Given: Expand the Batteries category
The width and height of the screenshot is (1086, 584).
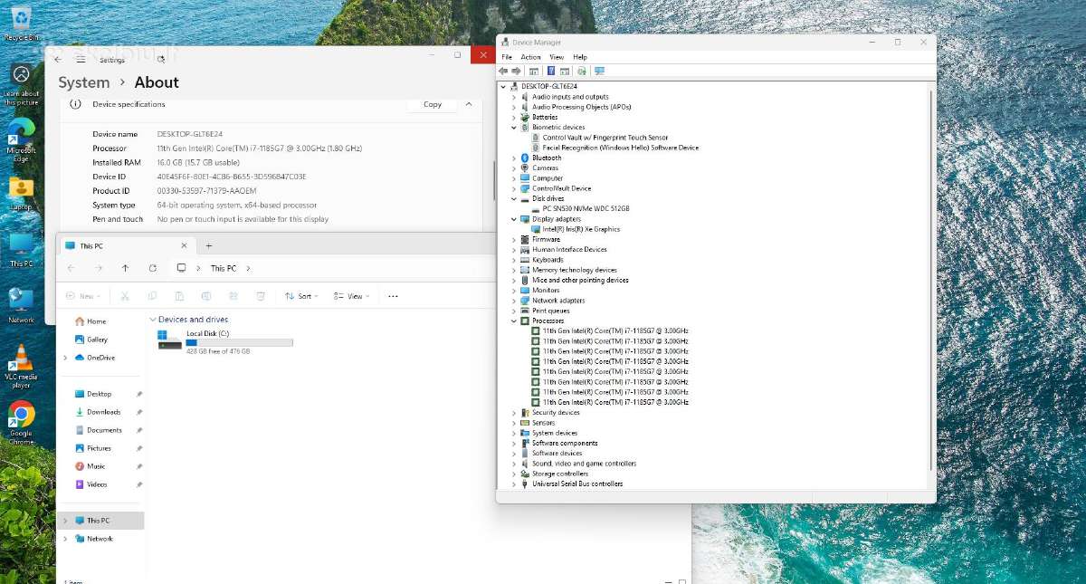Looking at the screenshot, I should click(x=514, y=117).
